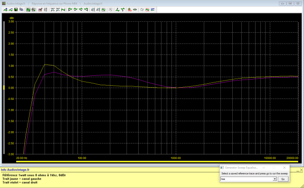Close the Generator Sweep Equalisation dialog
Screen dimensions: 304x188
click(x=284, y=168)
